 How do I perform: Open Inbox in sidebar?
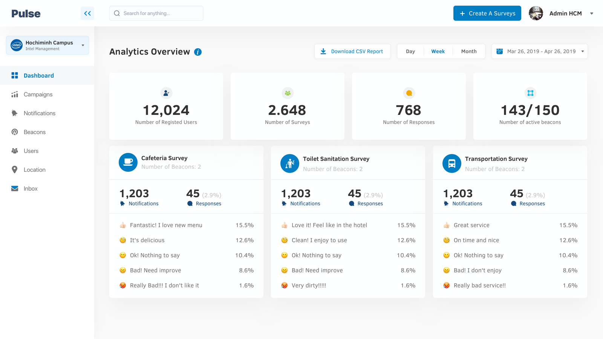click(47, 188)
